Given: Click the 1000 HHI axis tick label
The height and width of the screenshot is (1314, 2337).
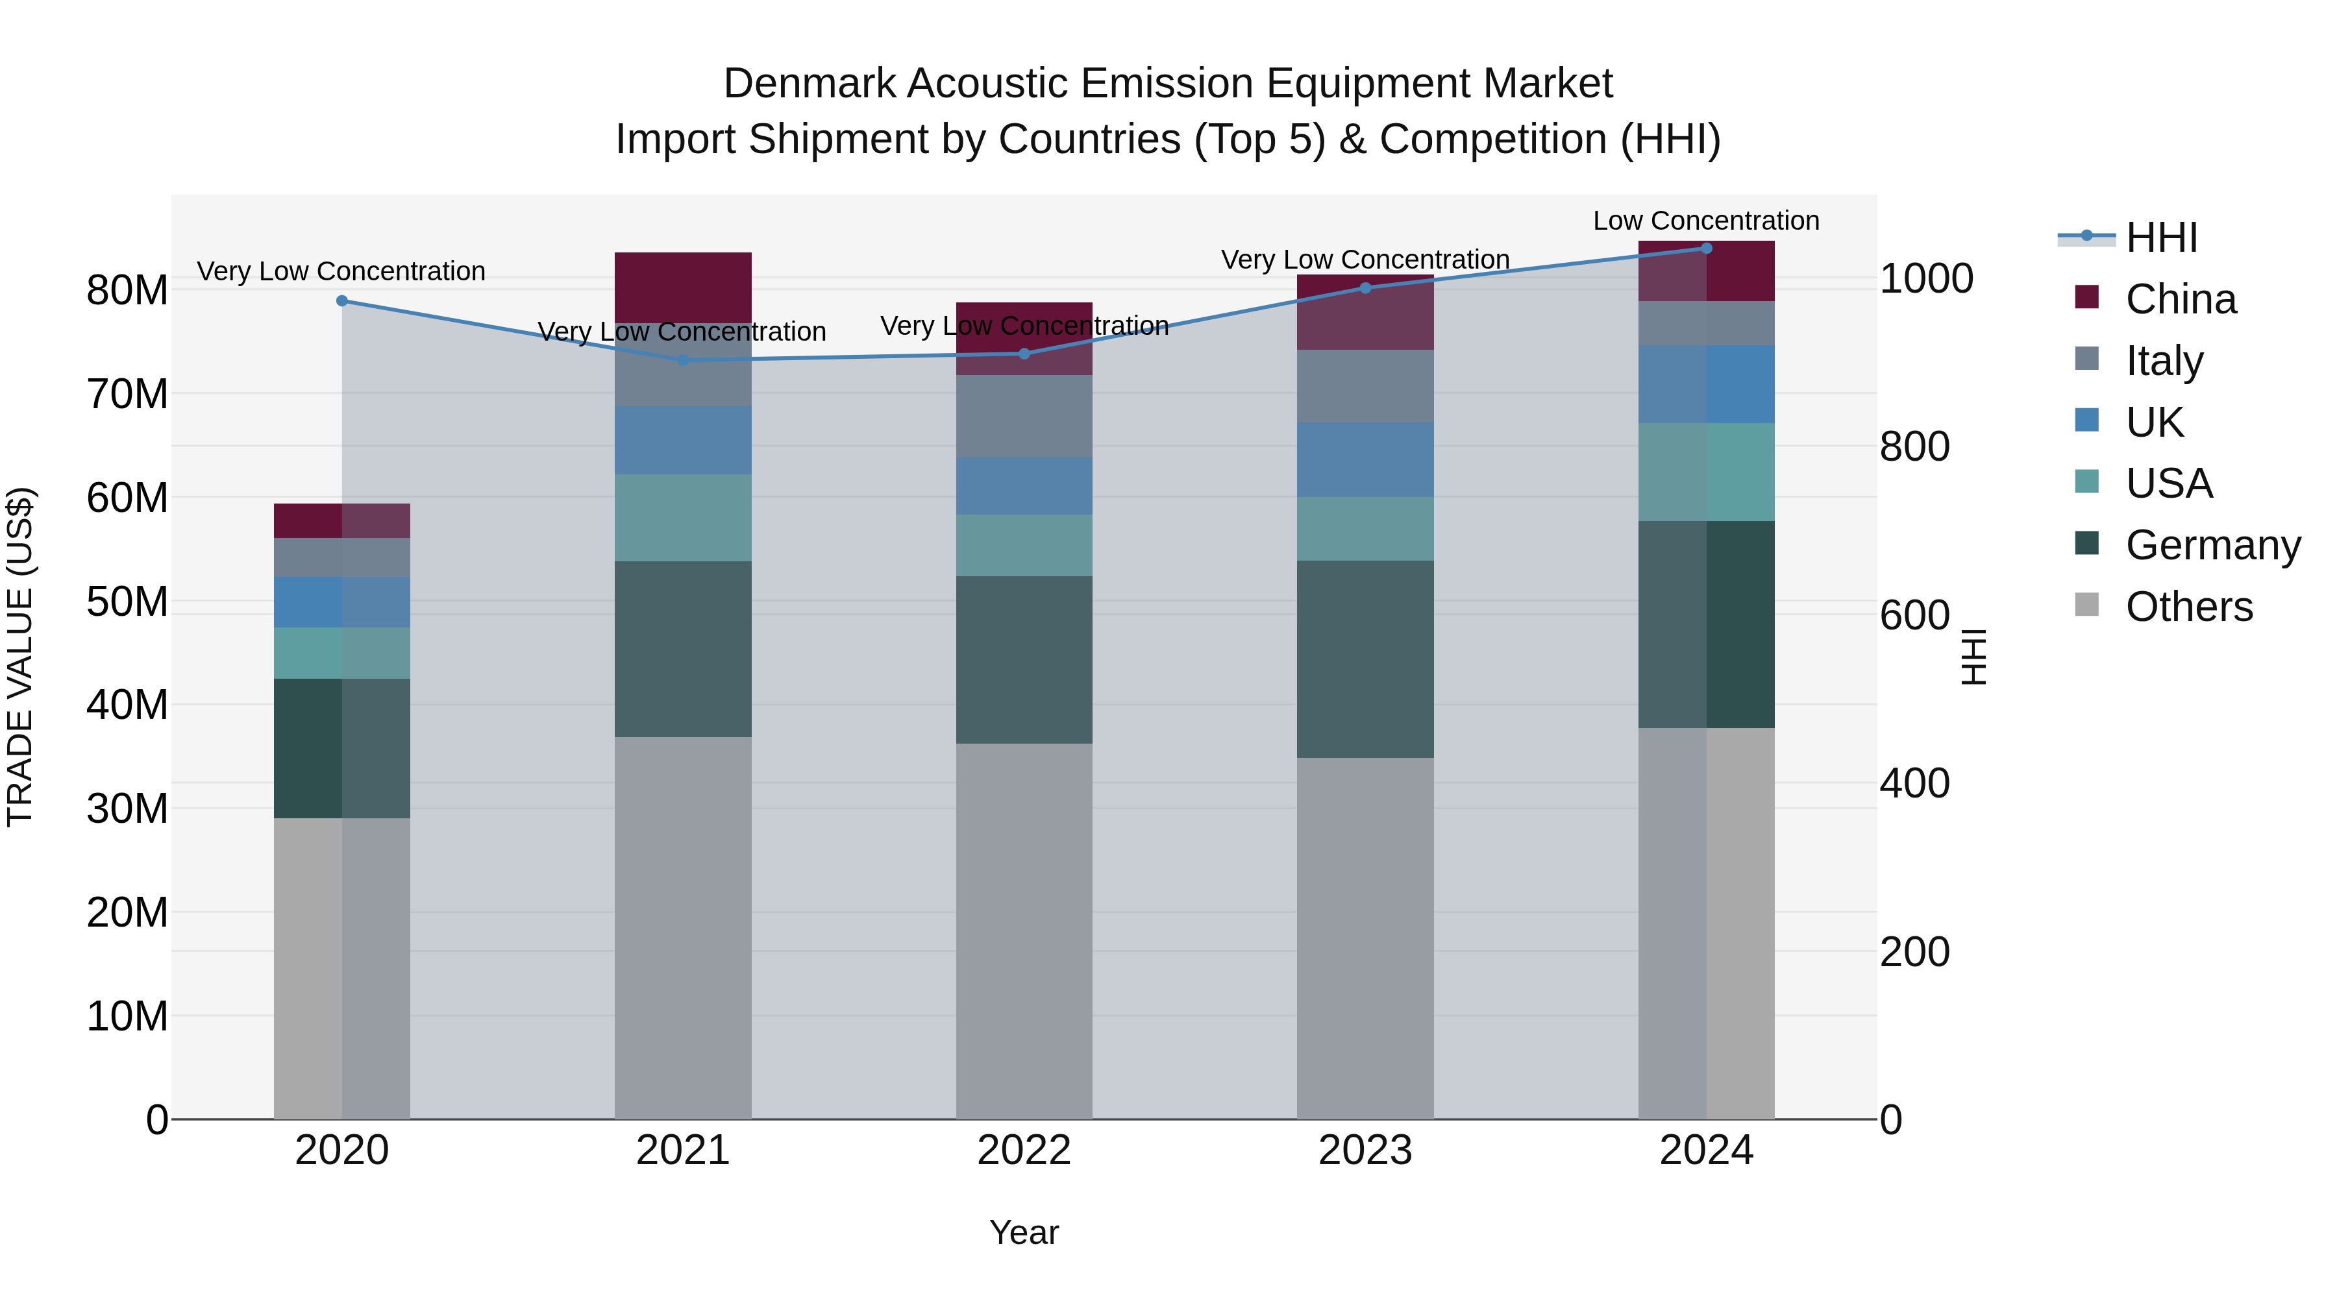Looking at the screenshot, I should click(x=1926, y=278).
